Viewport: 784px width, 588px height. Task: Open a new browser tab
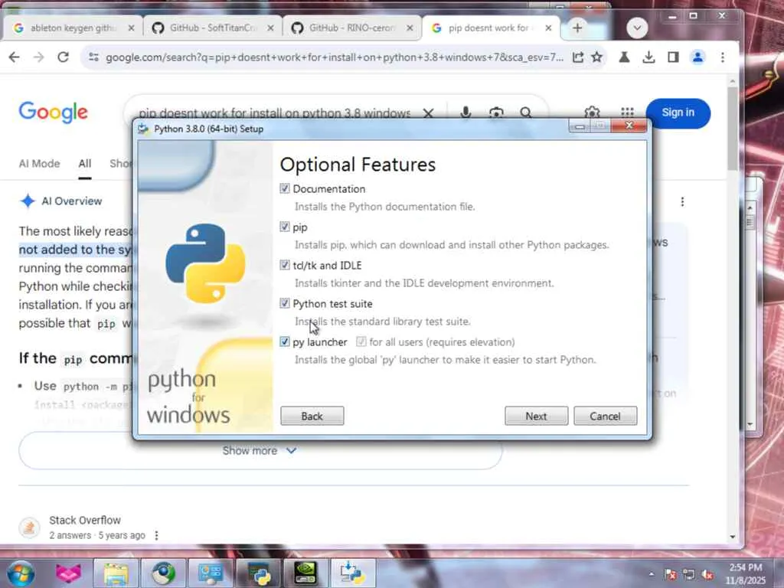pos(577,28)
